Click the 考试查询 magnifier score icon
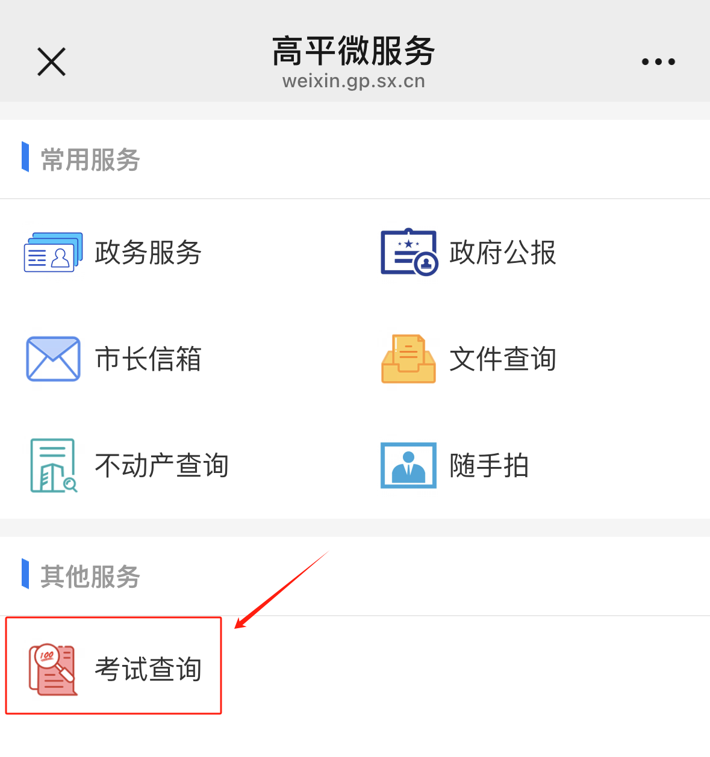 pyautogui.click(x=53, y=670)
